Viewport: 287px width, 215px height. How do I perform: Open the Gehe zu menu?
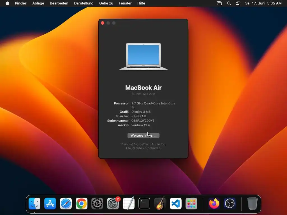pos(106,3)
